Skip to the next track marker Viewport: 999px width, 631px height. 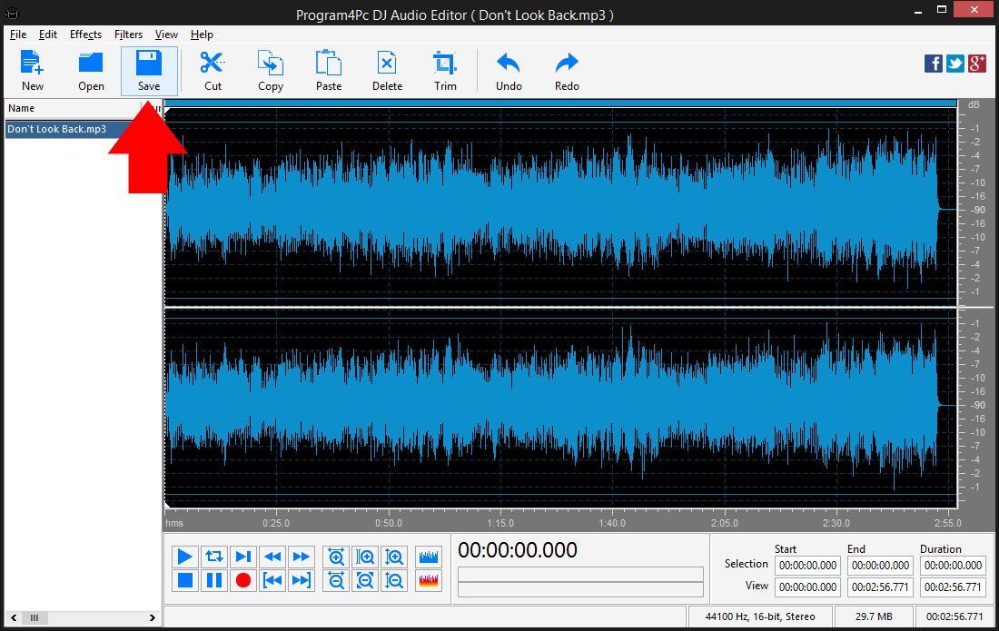pos(242,557)
